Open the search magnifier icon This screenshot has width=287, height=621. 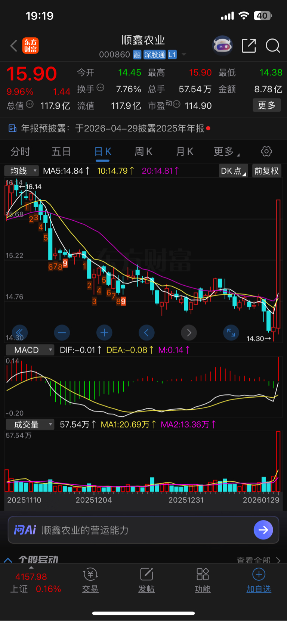(x=273, y=46)
